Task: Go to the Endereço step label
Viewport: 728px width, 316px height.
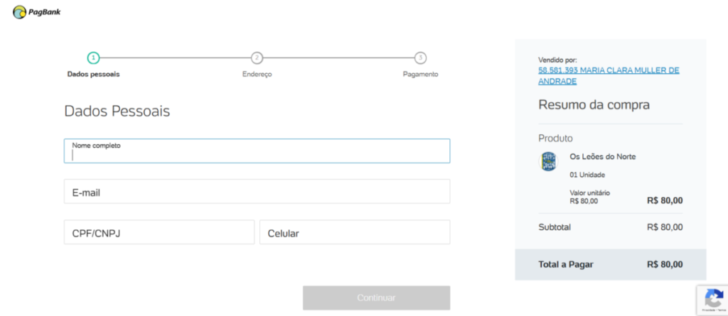Action: pyautogui.click(x=257, y=74)
